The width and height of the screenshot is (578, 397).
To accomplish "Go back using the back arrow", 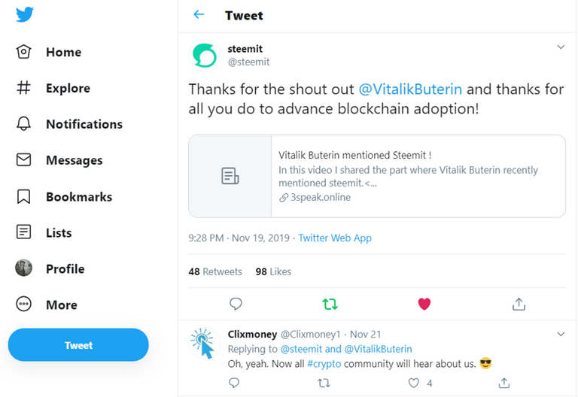I will click(199, 15).
